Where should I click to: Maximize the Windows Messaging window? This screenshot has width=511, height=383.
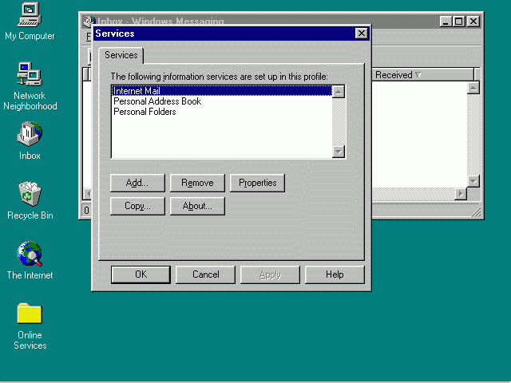[x=458, y=22]
